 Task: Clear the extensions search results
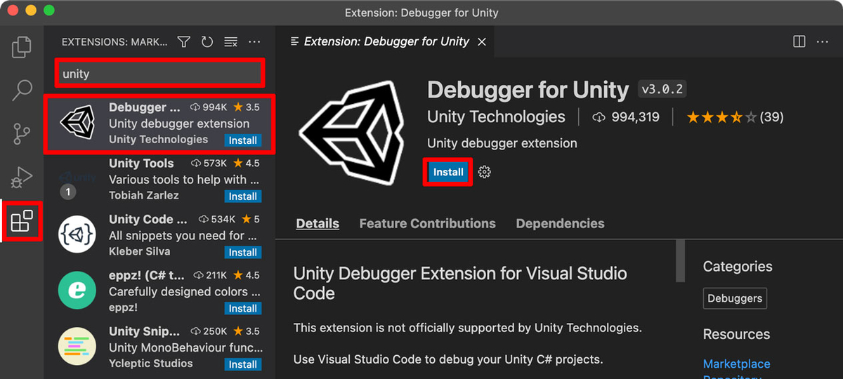point(230,42)
